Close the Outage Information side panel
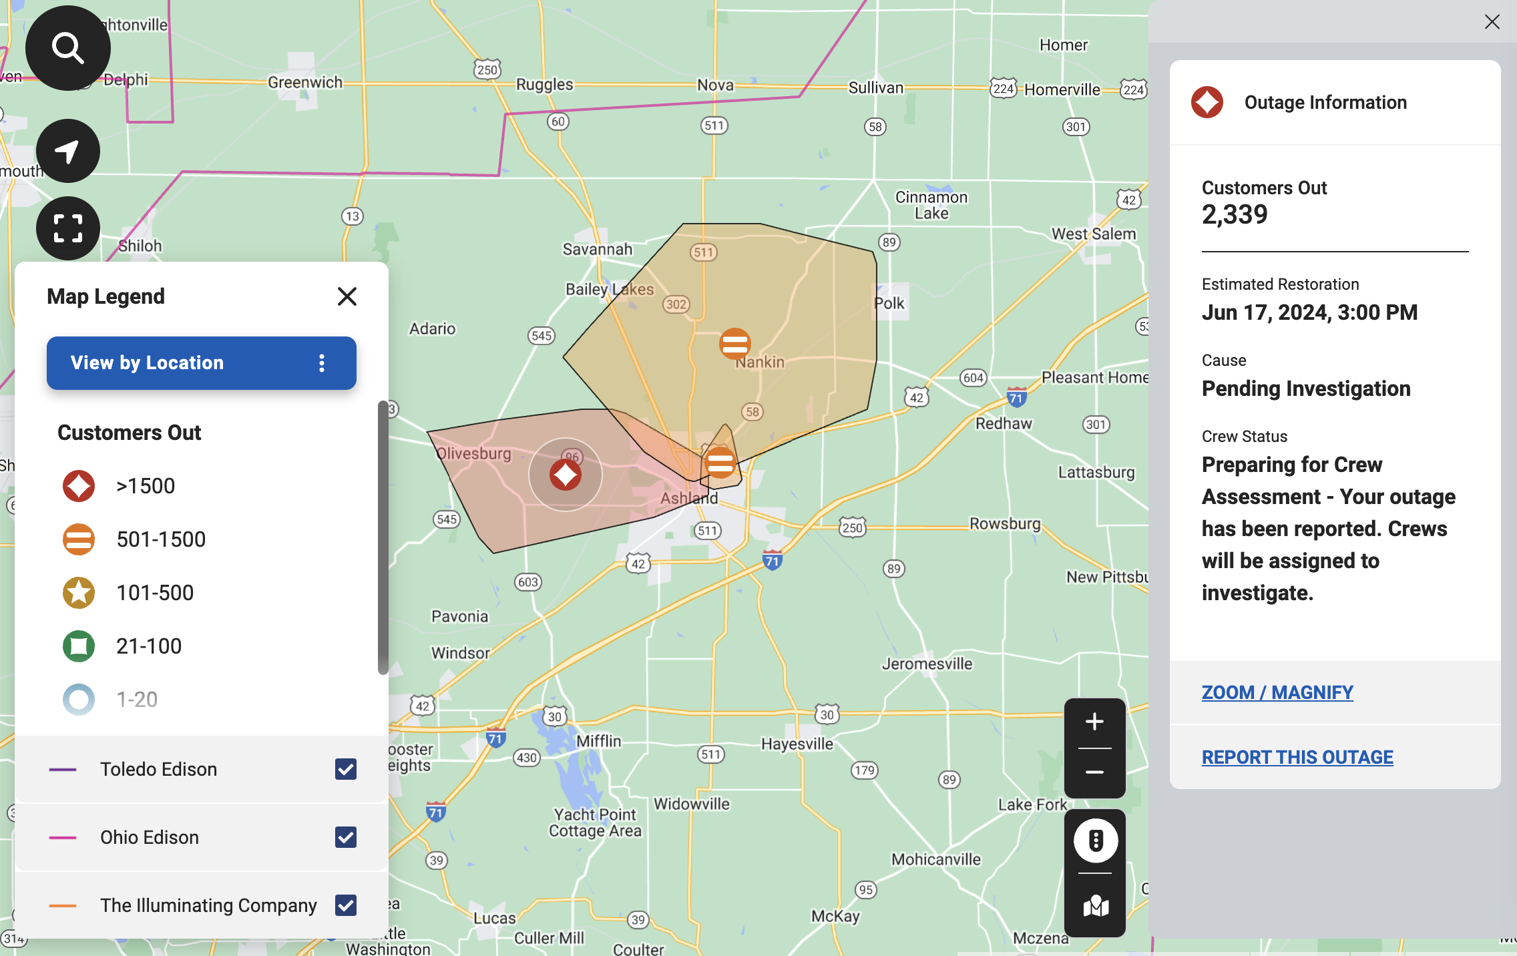The height and width of the screenshot is (956, 1517). 1492,21
